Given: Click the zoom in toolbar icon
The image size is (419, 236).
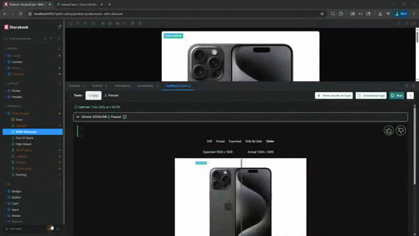Looking at the screenshot, I should pyautogui.click(x=78, y=24).
